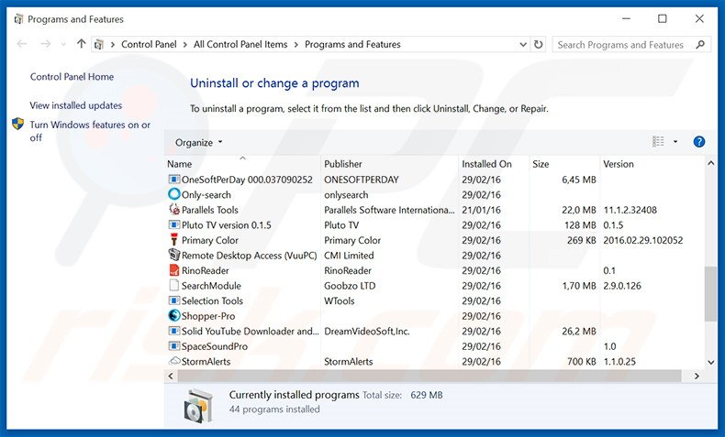Click the Goobzo LTD publisher cell
The image size is (725, 437).
click(350, 286)
